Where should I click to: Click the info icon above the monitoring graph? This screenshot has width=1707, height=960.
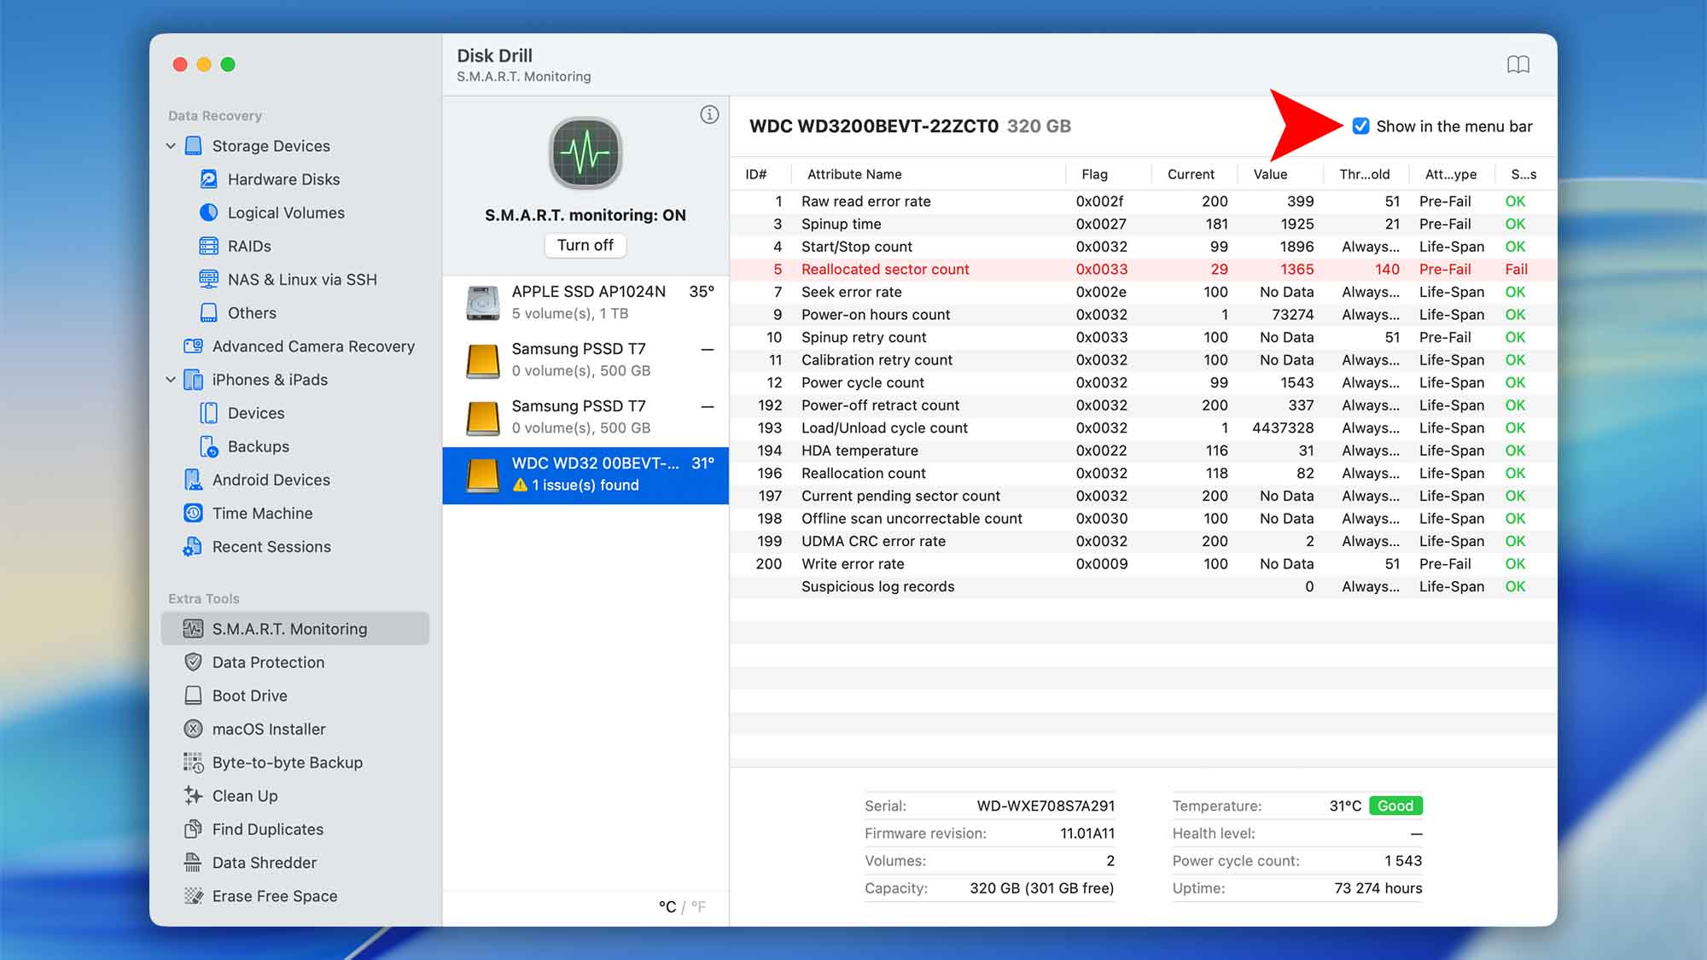pyautogui.click(x=709, y=113)
